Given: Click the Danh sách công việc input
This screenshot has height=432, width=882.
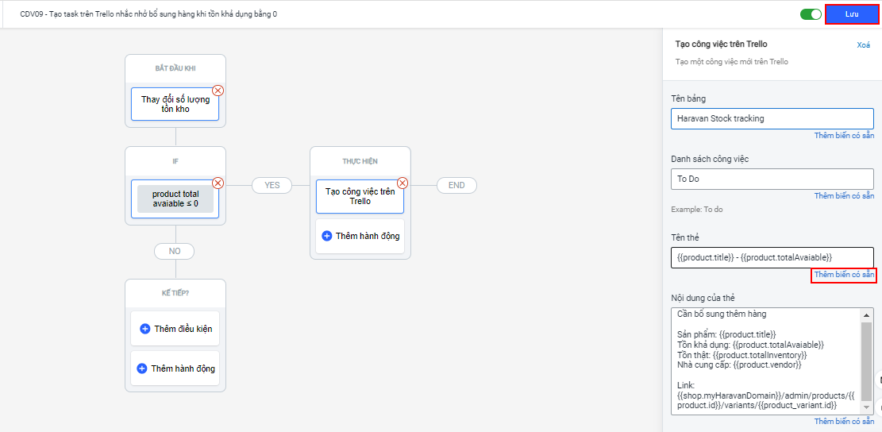Looking at the screenshot, I should coord(772,179).
